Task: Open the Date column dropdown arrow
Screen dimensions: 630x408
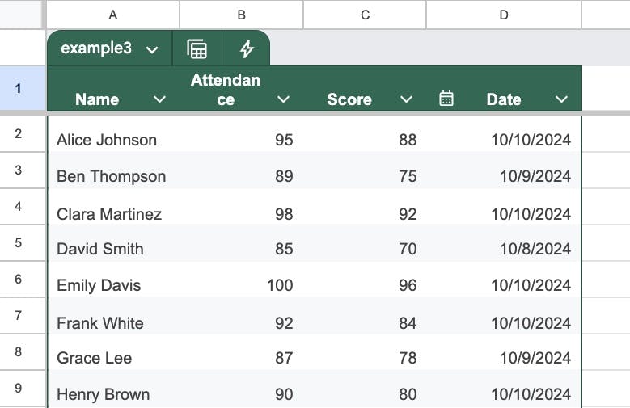Action: coord(561,99)
